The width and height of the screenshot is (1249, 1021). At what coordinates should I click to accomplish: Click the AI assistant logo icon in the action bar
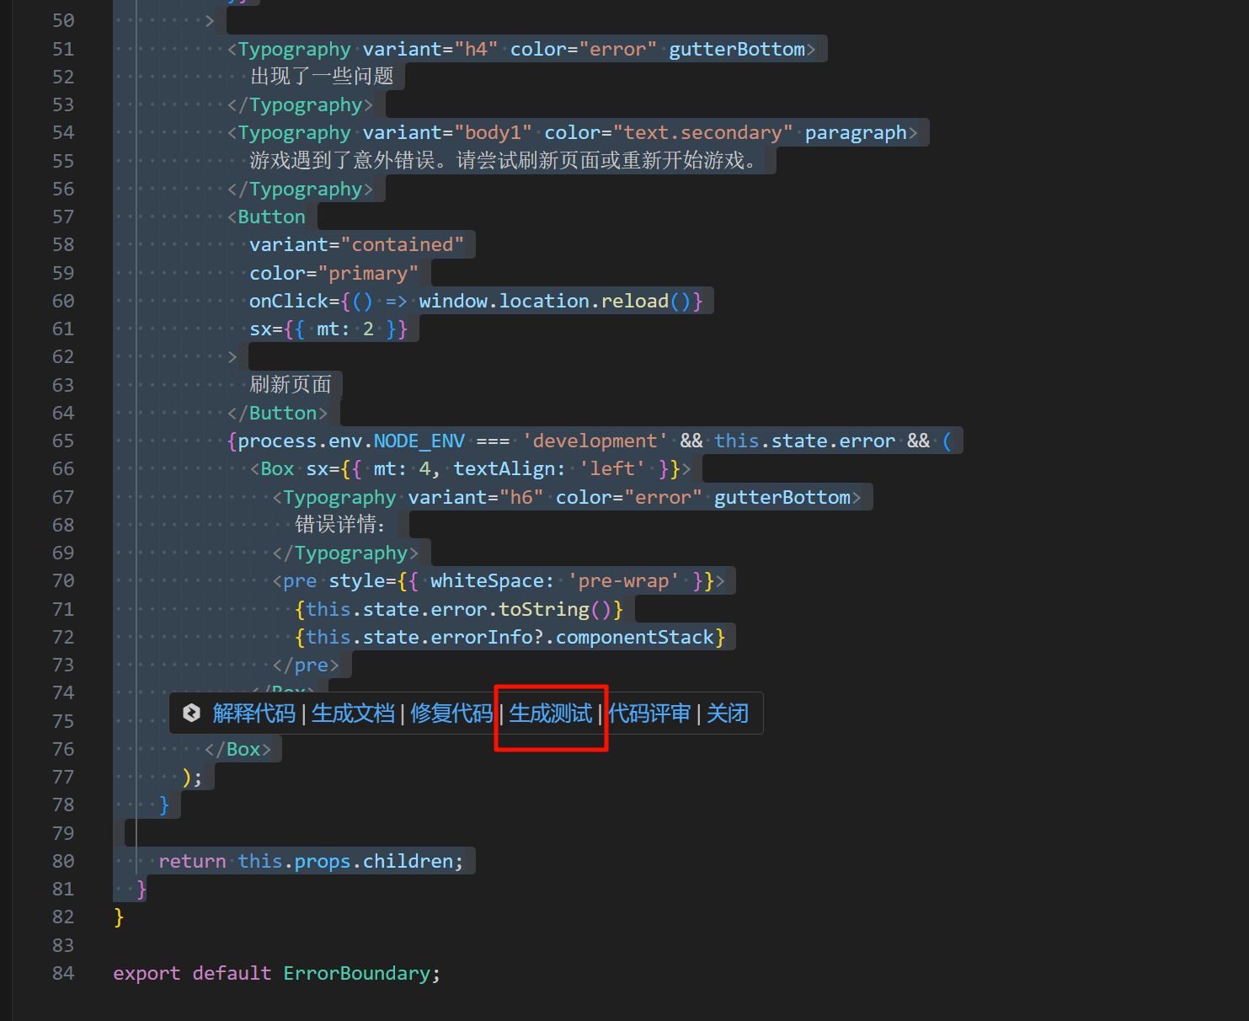pos(191,713)
